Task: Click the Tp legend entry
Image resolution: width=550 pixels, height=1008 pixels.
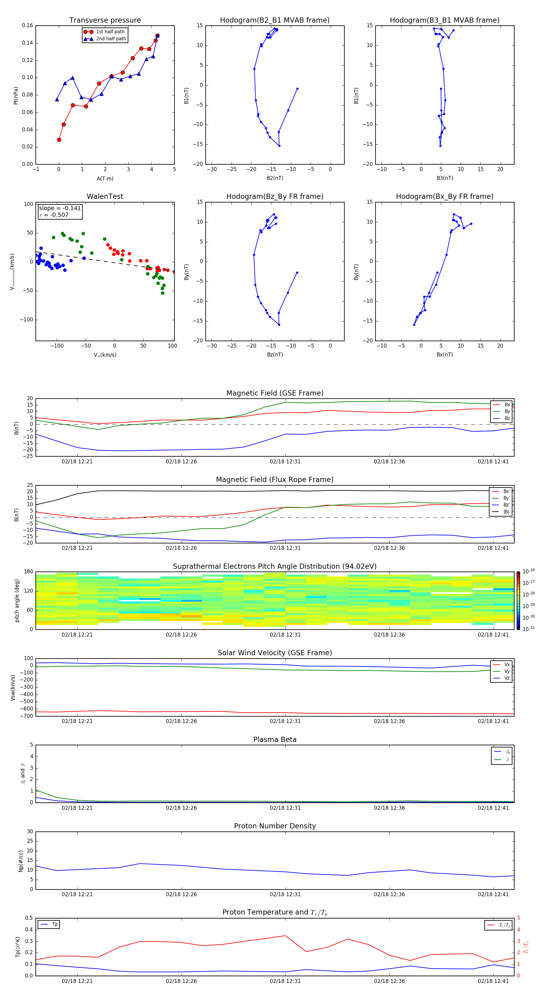Action: (49, 924)
